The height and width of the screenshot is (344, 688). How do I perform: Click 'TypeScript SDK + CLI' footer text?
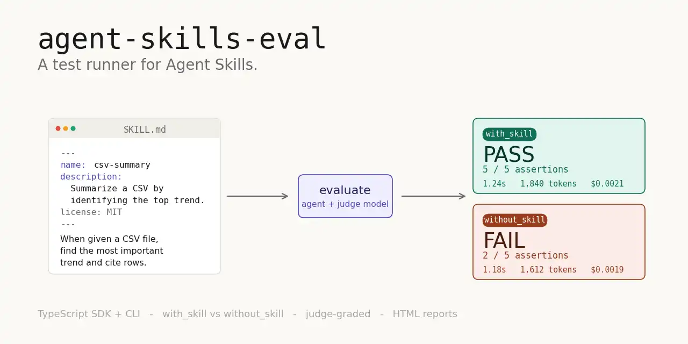click(x=89, y=314)
